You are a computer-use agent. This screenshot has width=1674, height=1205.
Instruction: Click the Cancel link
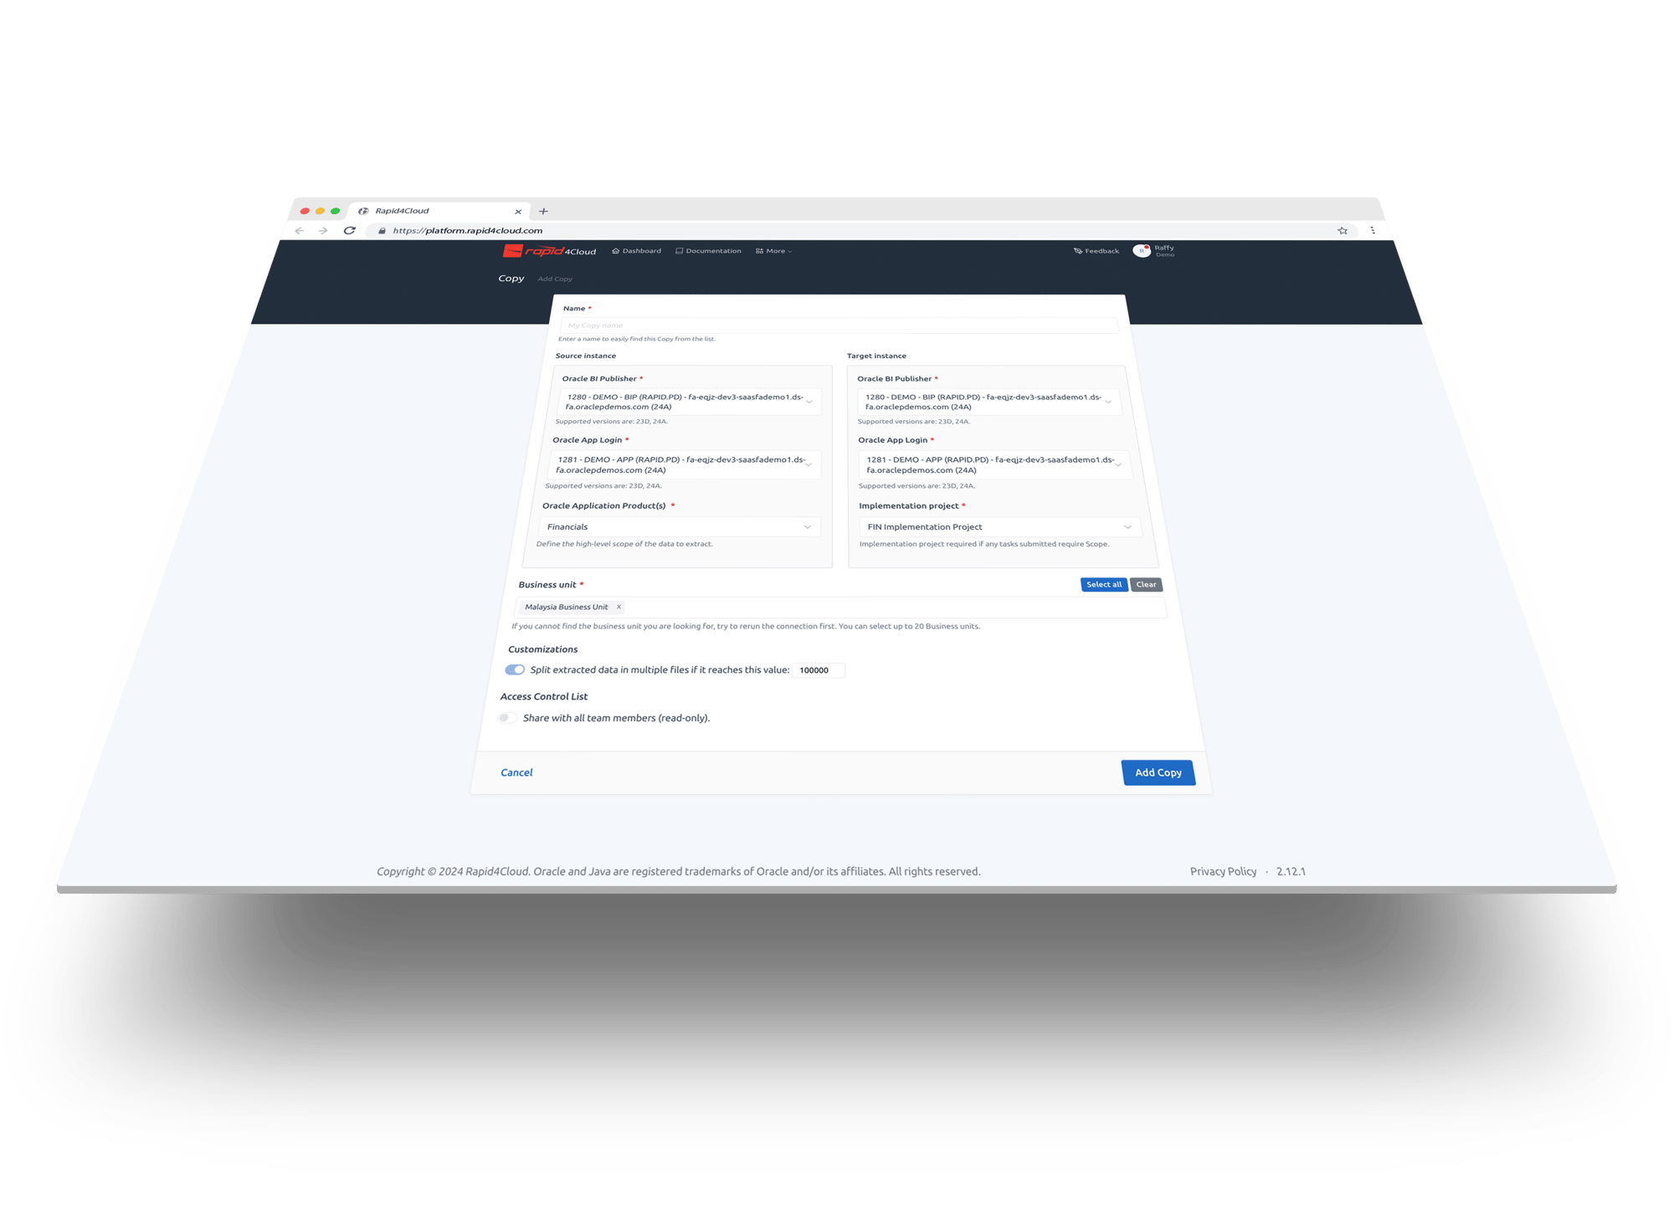click(x=517, y=772)
